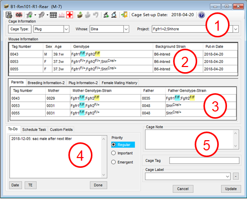Click the microscope view icon

(114, 15)
